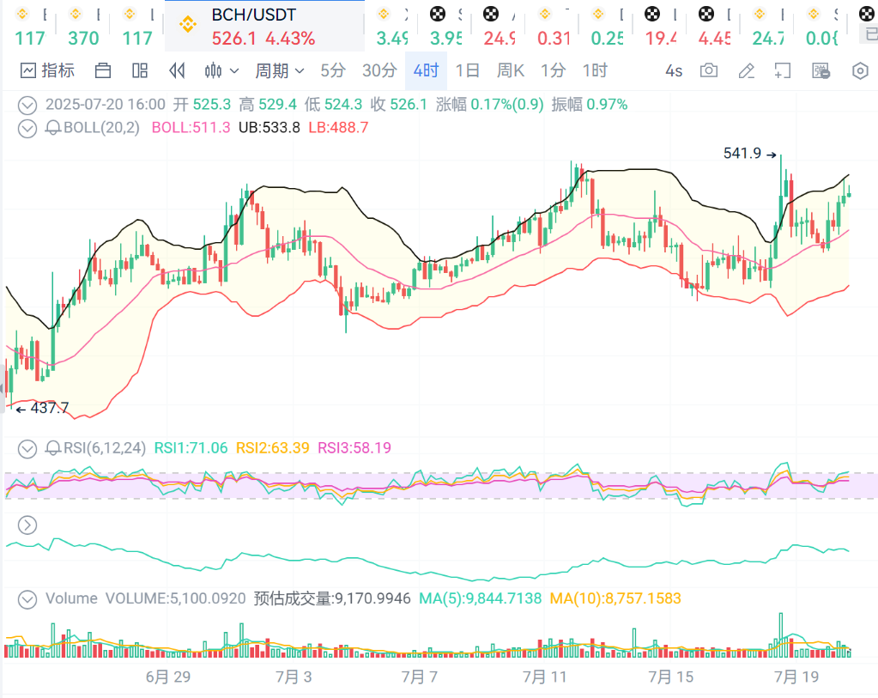The image size is (878, 698).
Task: Open the 指标 indicators panel
Action: click(x=47, y=70)
